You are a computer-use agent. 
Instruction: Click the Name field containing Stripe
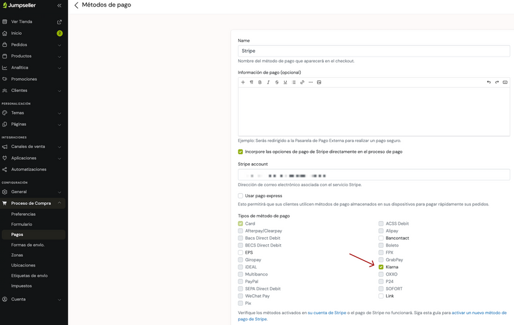click(x=374, y=51)
